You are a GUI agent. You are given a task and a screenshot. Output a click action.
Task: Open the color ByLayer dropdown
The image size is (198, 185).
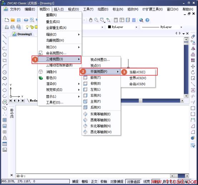(x=136, y=27)
